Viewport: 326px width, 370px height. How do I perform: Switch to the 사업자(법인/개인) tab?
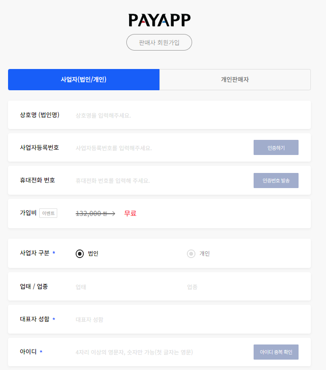click(84, 79)
